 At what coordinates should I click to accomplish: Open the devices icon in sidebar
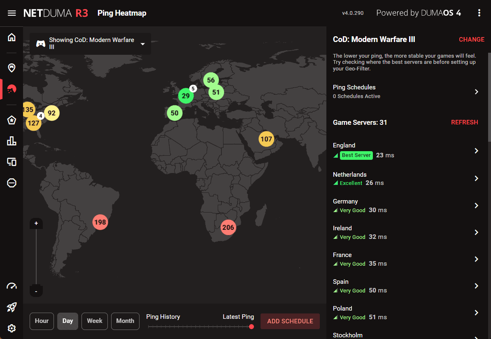point(12,162)
